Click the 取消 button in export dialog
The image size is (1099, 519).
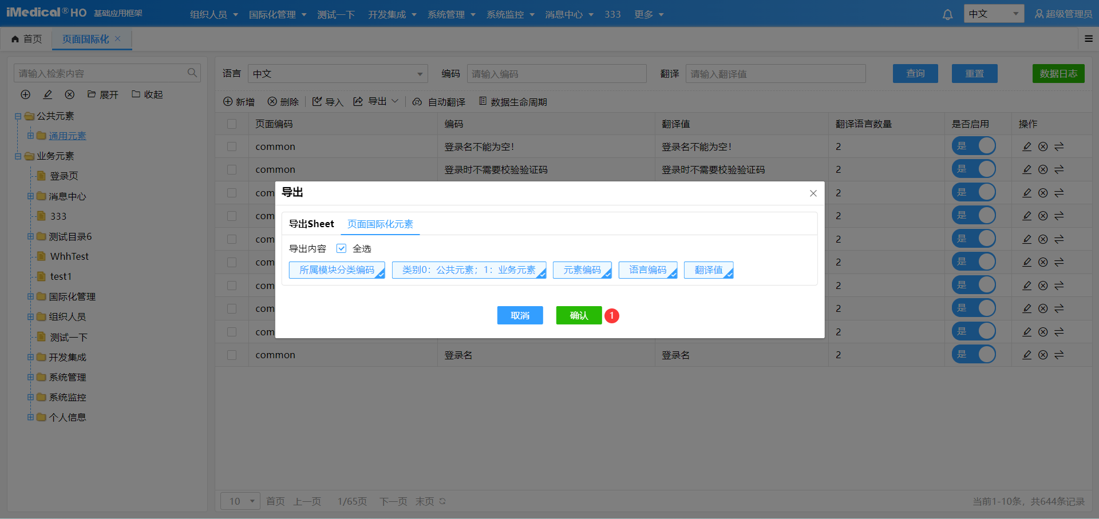click(520, 315)
